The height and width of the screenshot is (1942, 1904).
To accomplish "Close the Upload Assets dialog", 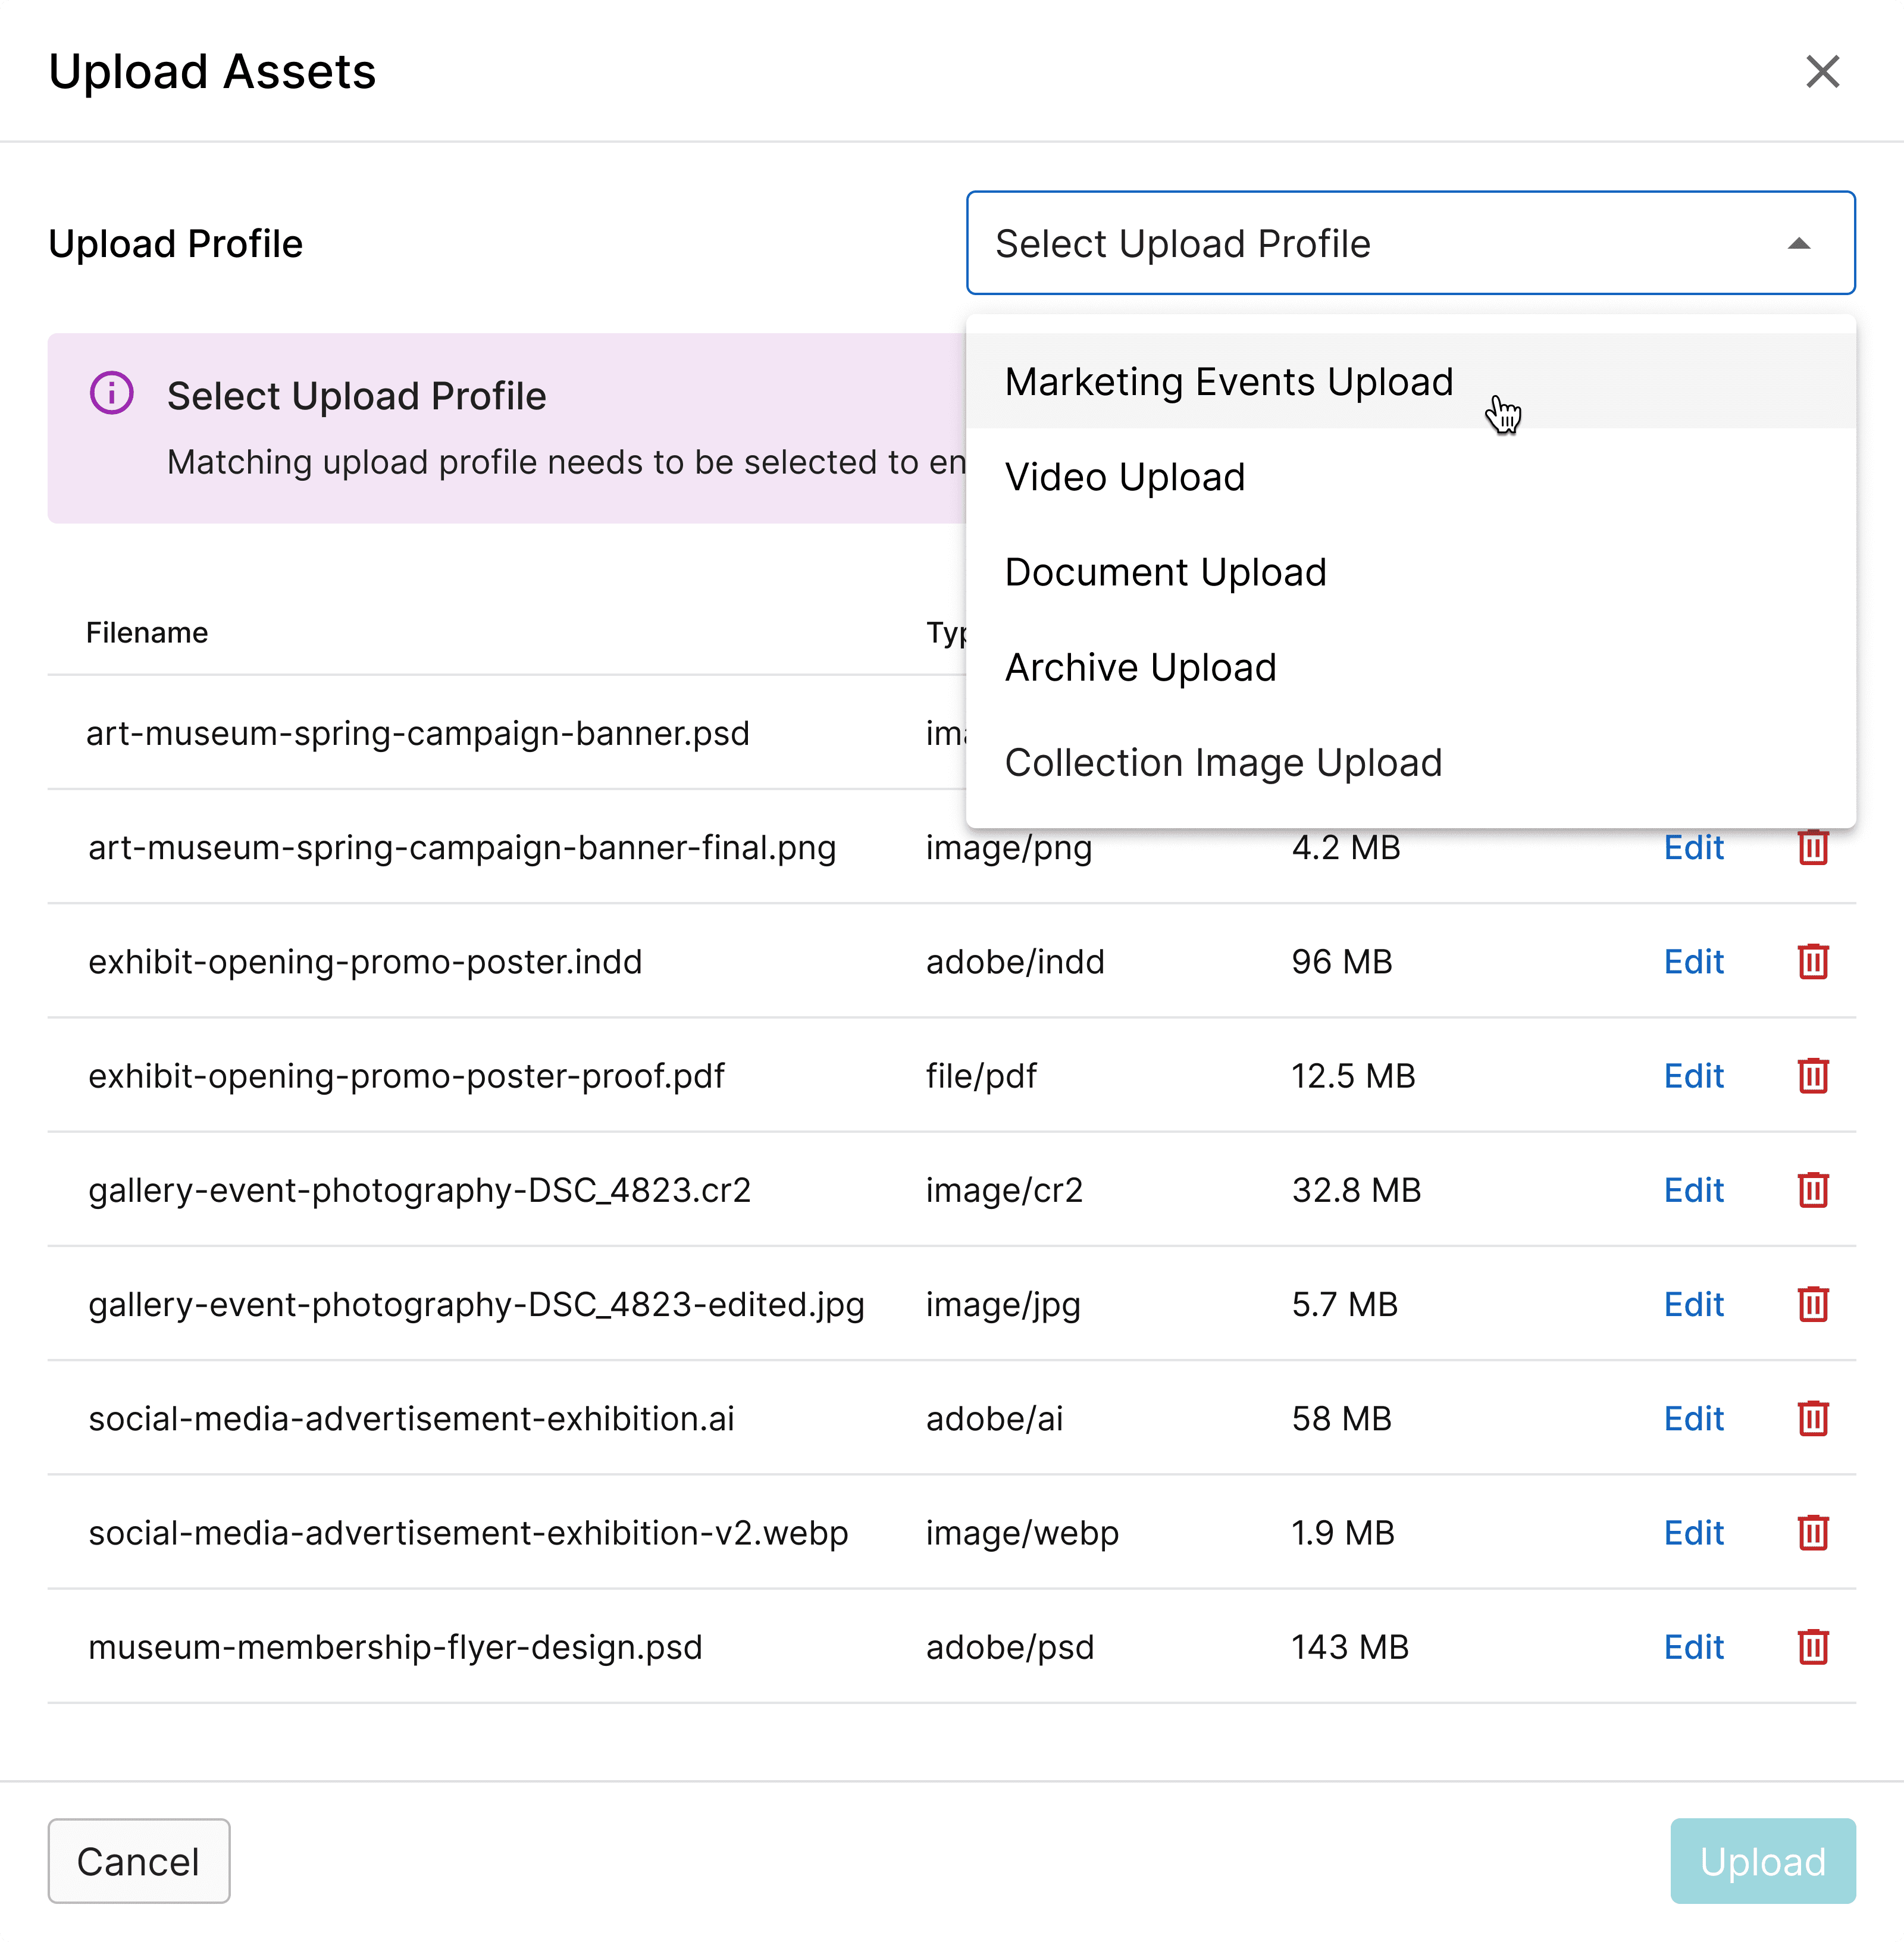I will tap(1822, 71).
